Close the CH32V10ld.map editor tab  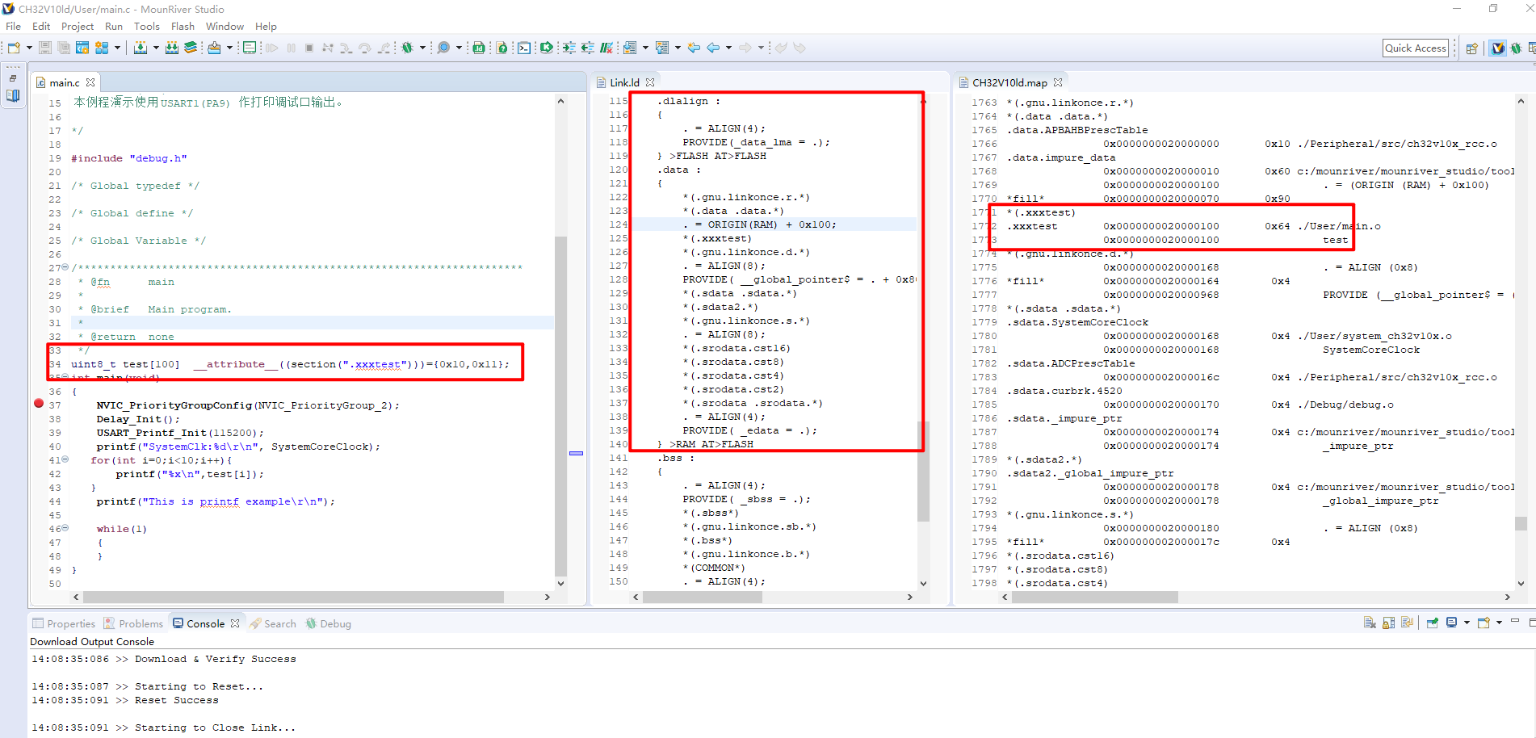click(x=1058, y=82)
